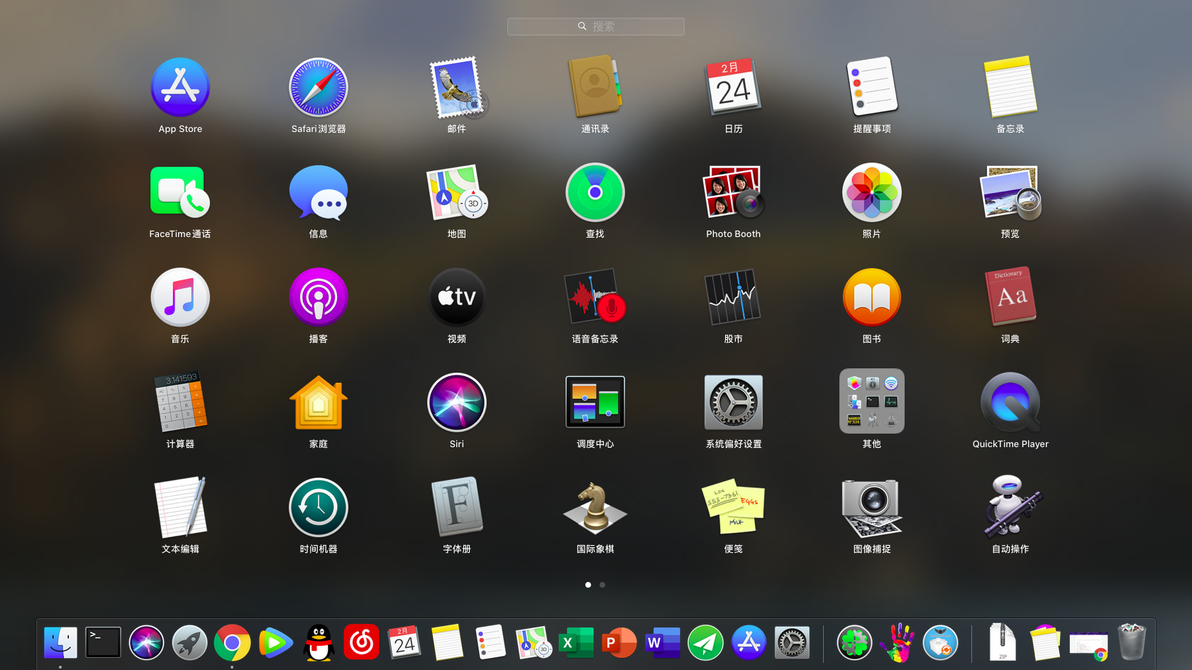The image size is (1192, 670).
Task: Open 便笺 (Stickies)
Action: [x=733, y=507]
